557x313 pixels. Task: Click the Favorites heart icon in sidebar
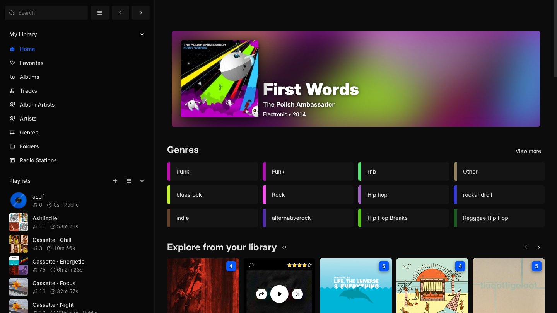[12, 63]
